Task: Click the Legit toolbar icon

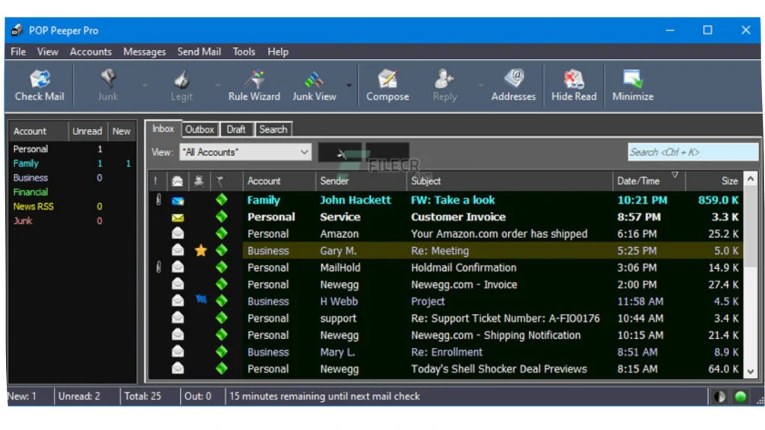Action: (181, 84)
